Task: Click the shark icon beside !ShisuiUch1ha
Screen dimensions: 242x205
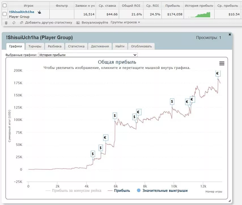Action: (40, 12)
